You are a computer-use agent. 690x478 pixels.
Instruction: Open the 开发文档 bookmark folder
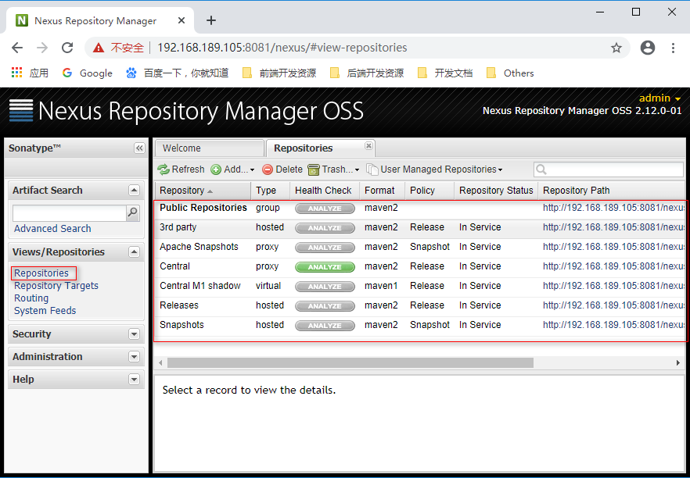445,73
